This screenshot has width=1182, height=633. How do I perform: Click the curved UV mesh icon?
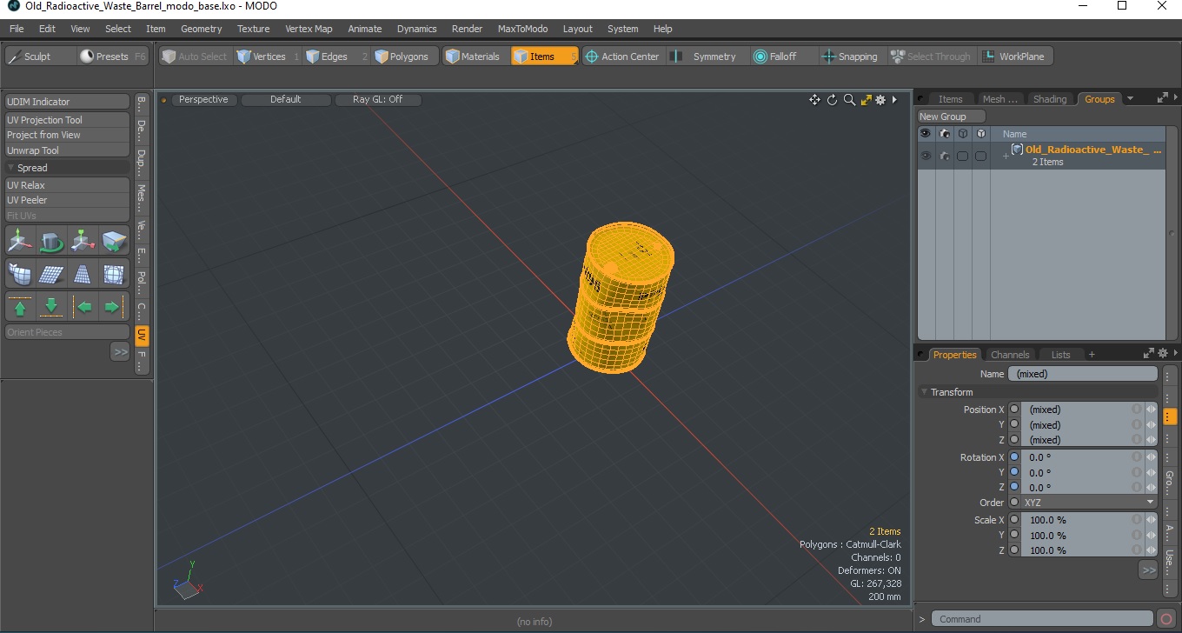[x=20, y=274]
